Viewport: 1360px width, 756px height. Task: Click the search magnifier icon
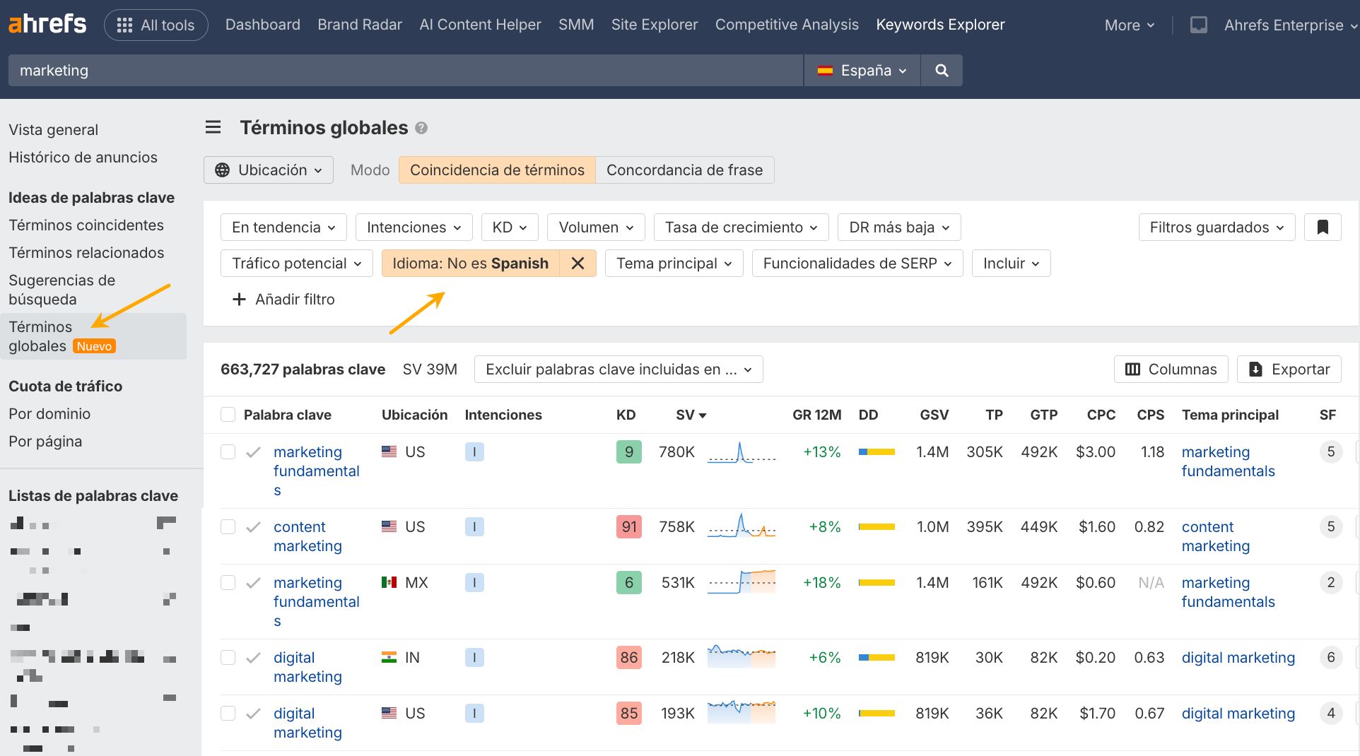coord(942,71)
